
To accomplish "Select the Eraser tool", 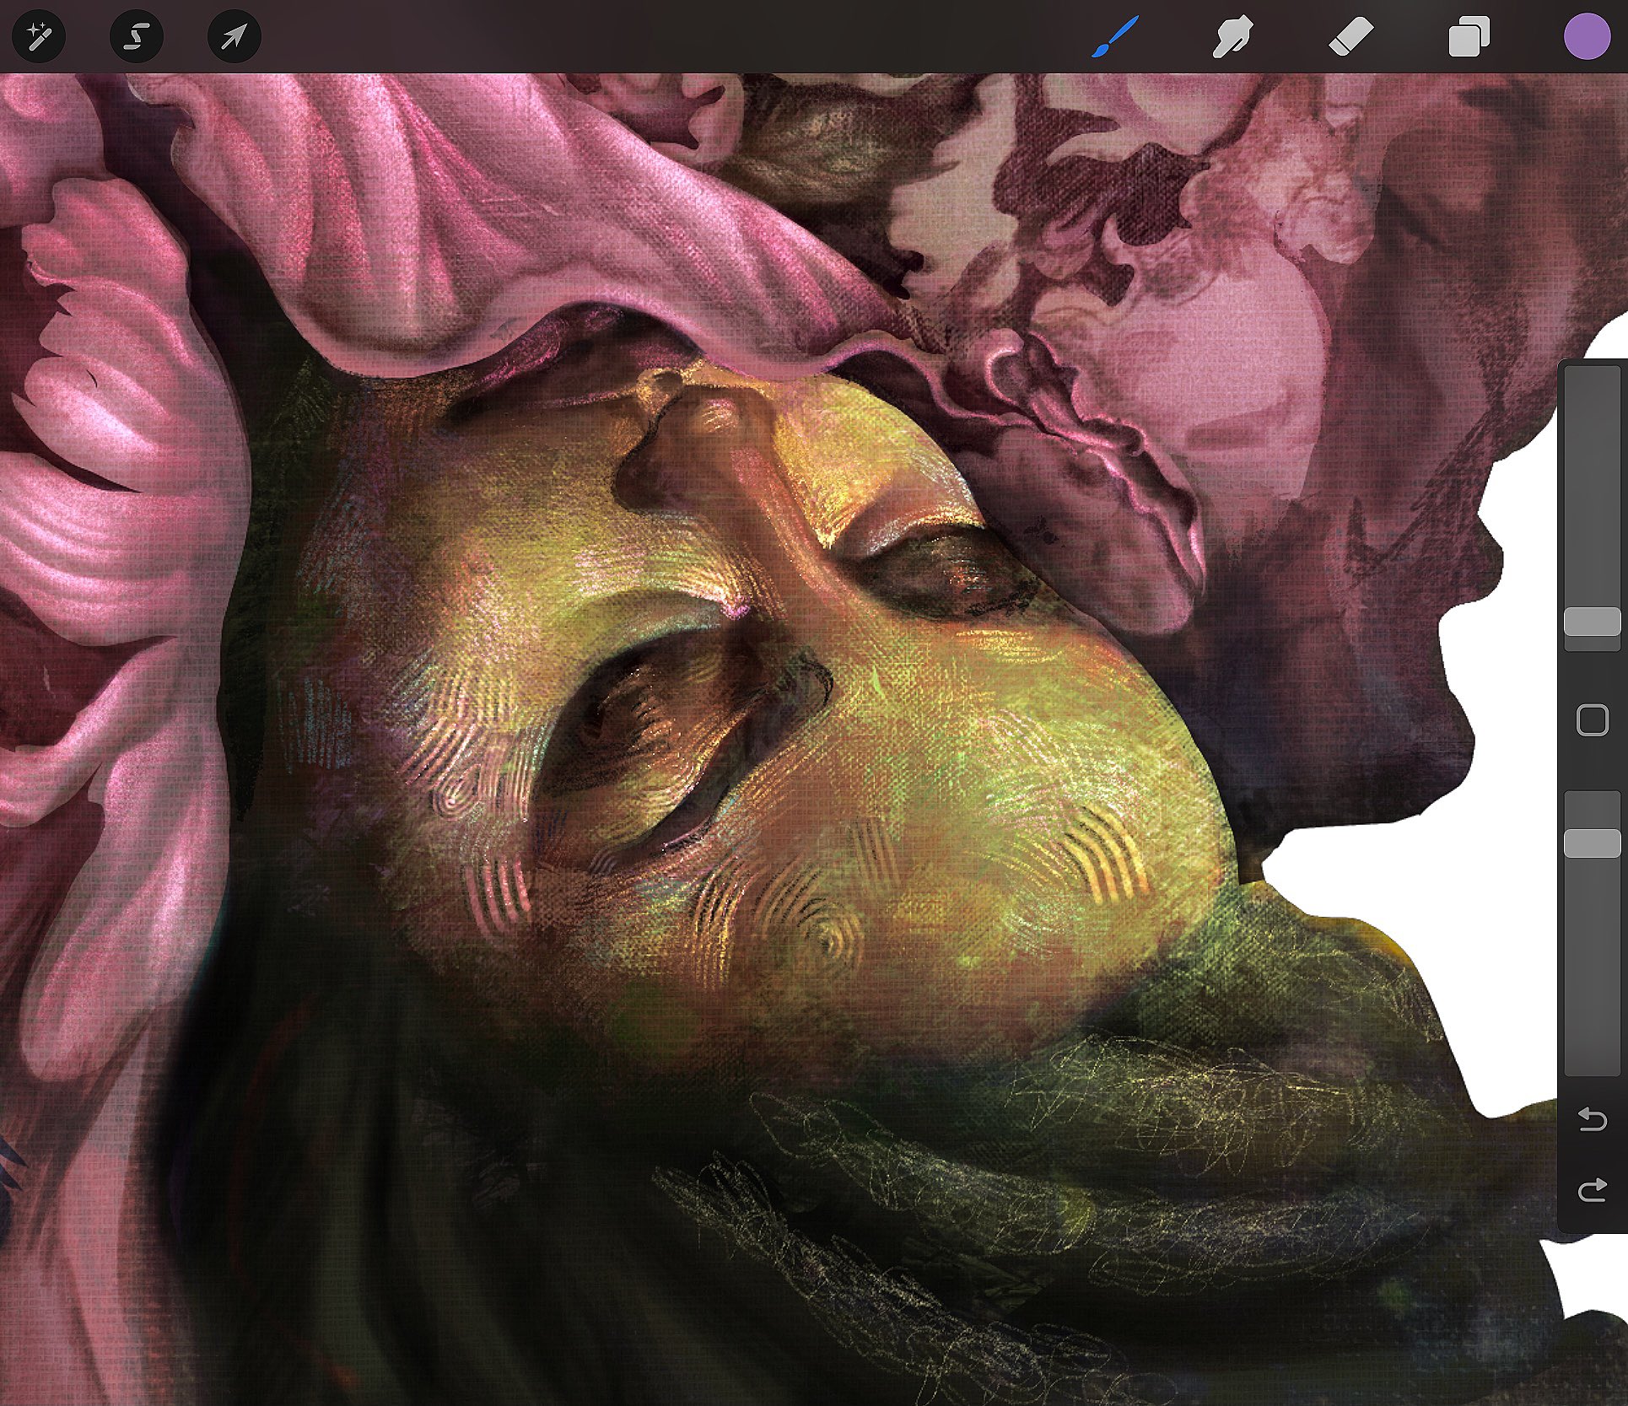I will coord(1351,37).
